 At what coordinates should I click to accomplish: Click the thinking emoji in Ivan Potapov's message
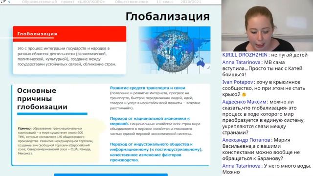(x=244, y=94)
